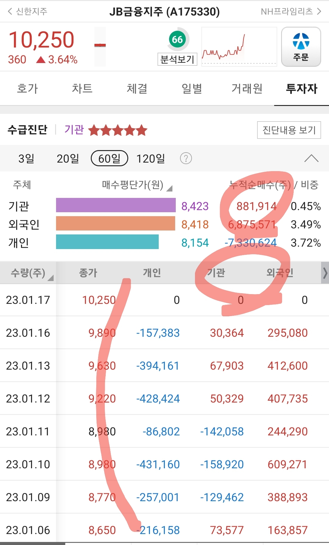Tap the 주문 order button
Image resolution: width=329 pixels, height=545 pixels.
(301, 47)
